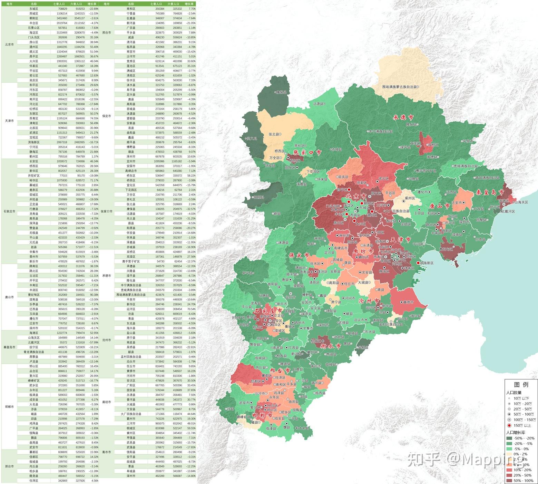Click the dot marker beside 黄骅市 on map

(402, 302)
